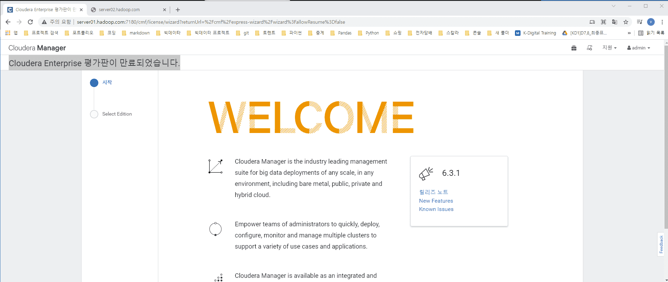Open the 전자담배 bookmark folder
Image resolution: width=668 pixels, height=282 pixels.
point(420,33)
